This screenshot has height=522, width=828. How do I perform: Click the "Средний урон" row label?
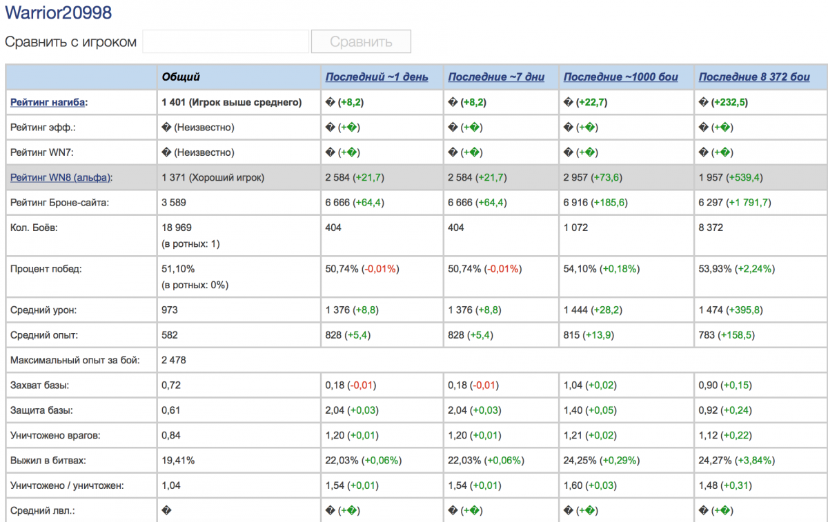(43, 310)
